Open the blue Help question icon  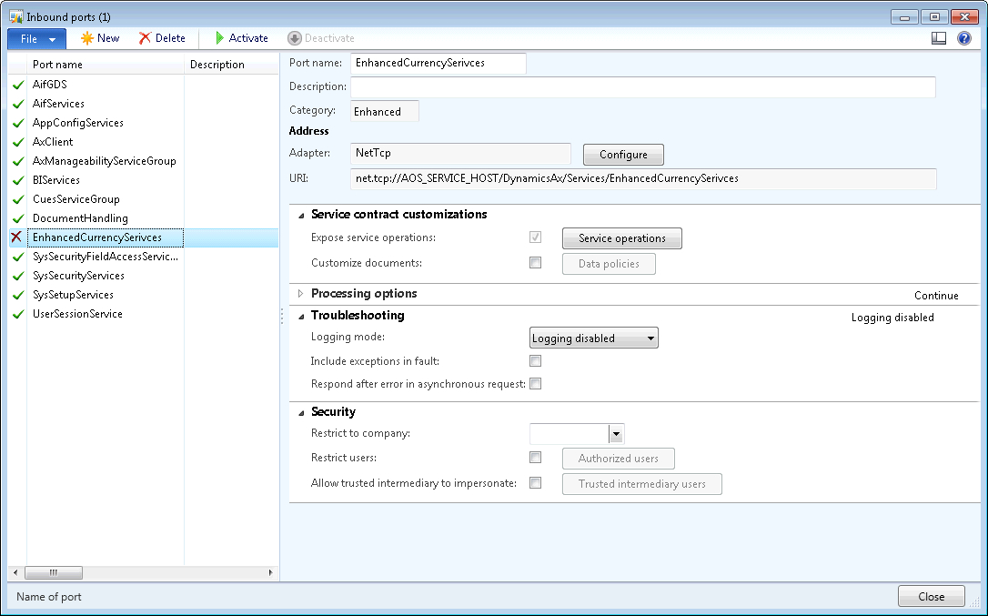(964, 38)
